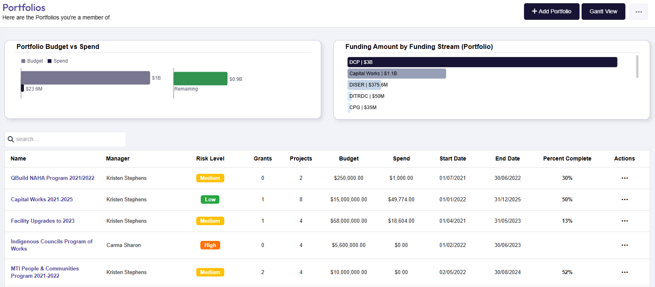Select the $1,000.00 spend cell
655x287 pixels.
pyautogui.click(x=401, y=178)
